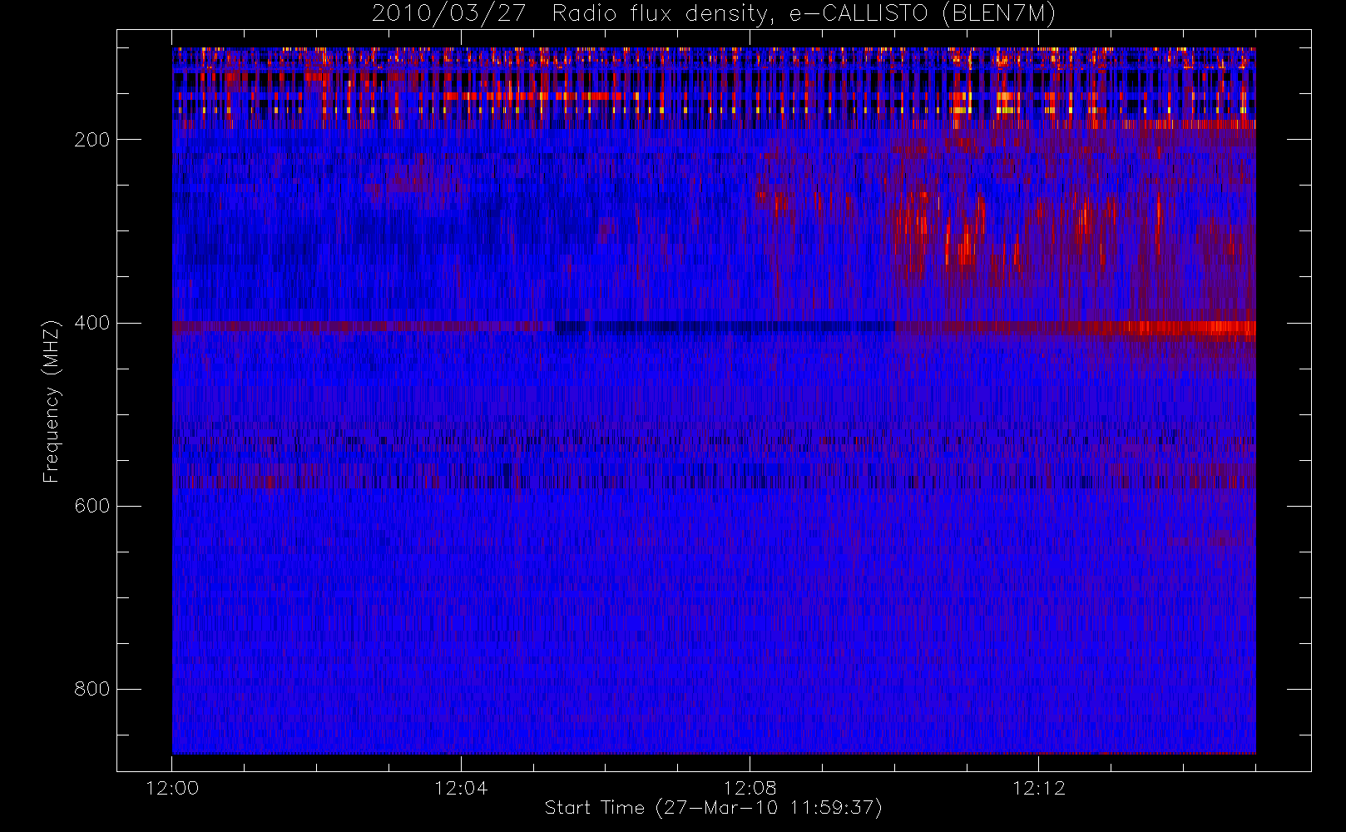Image resolution: width=1346 pixels, height=832 pixels.
Task: Click the '12:08' time tick label
Action: coord(750,788)
